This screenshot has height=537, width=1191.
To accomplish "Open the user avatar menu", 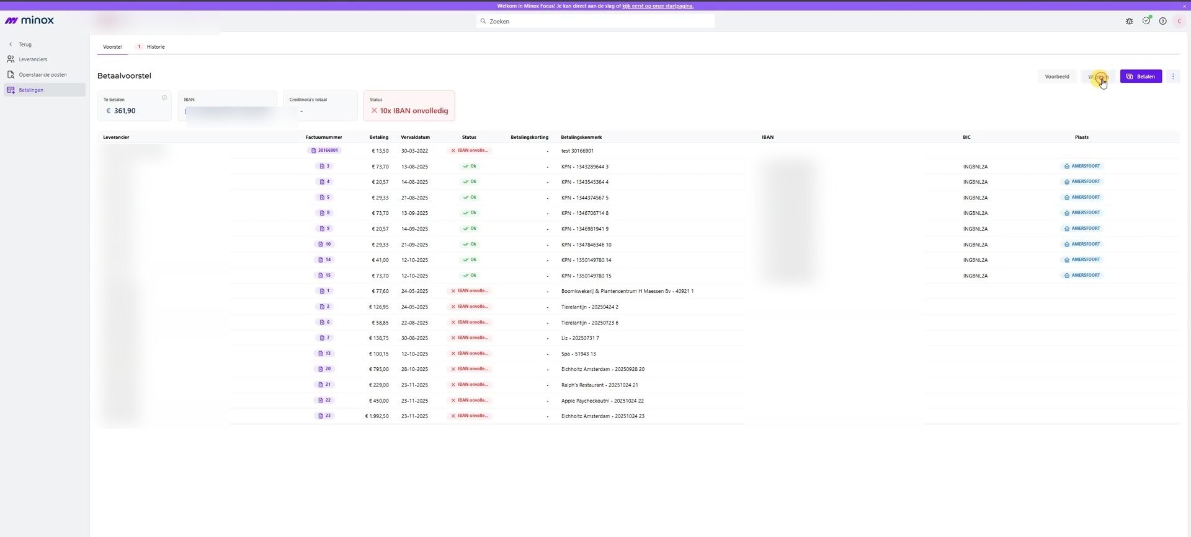I will click(x=1179, y=21).
